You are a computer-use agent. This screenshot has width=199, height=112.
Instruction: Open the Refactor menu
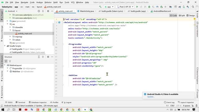coord(48,2)
